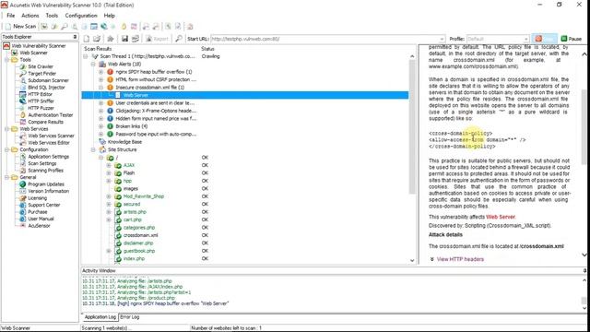Launch the Blind SQL Injector tool
Viewport: 590px width, 332px height.
coord(46,88)
